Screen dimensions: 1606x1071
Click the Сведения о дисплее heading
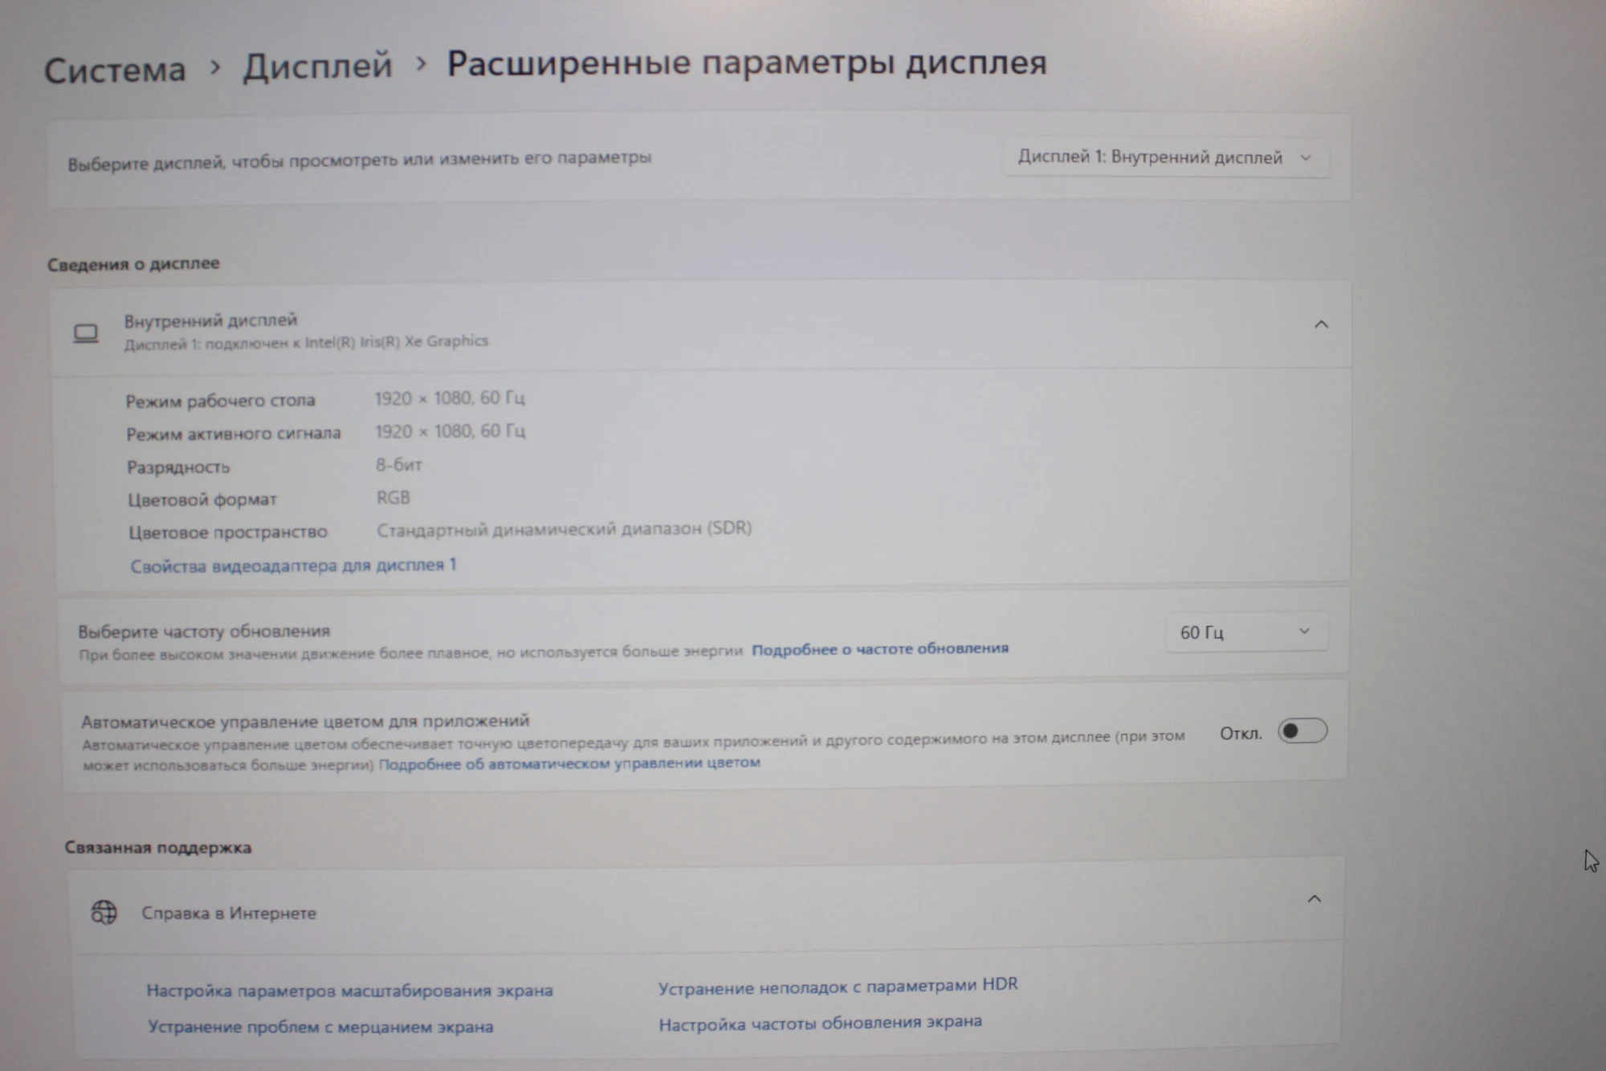click(133, 264)
